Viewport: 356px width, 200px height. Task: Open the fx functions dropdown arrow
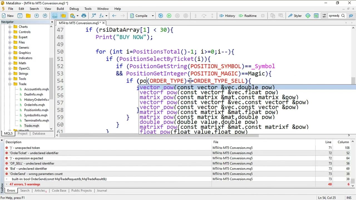(x=106, y=16)
